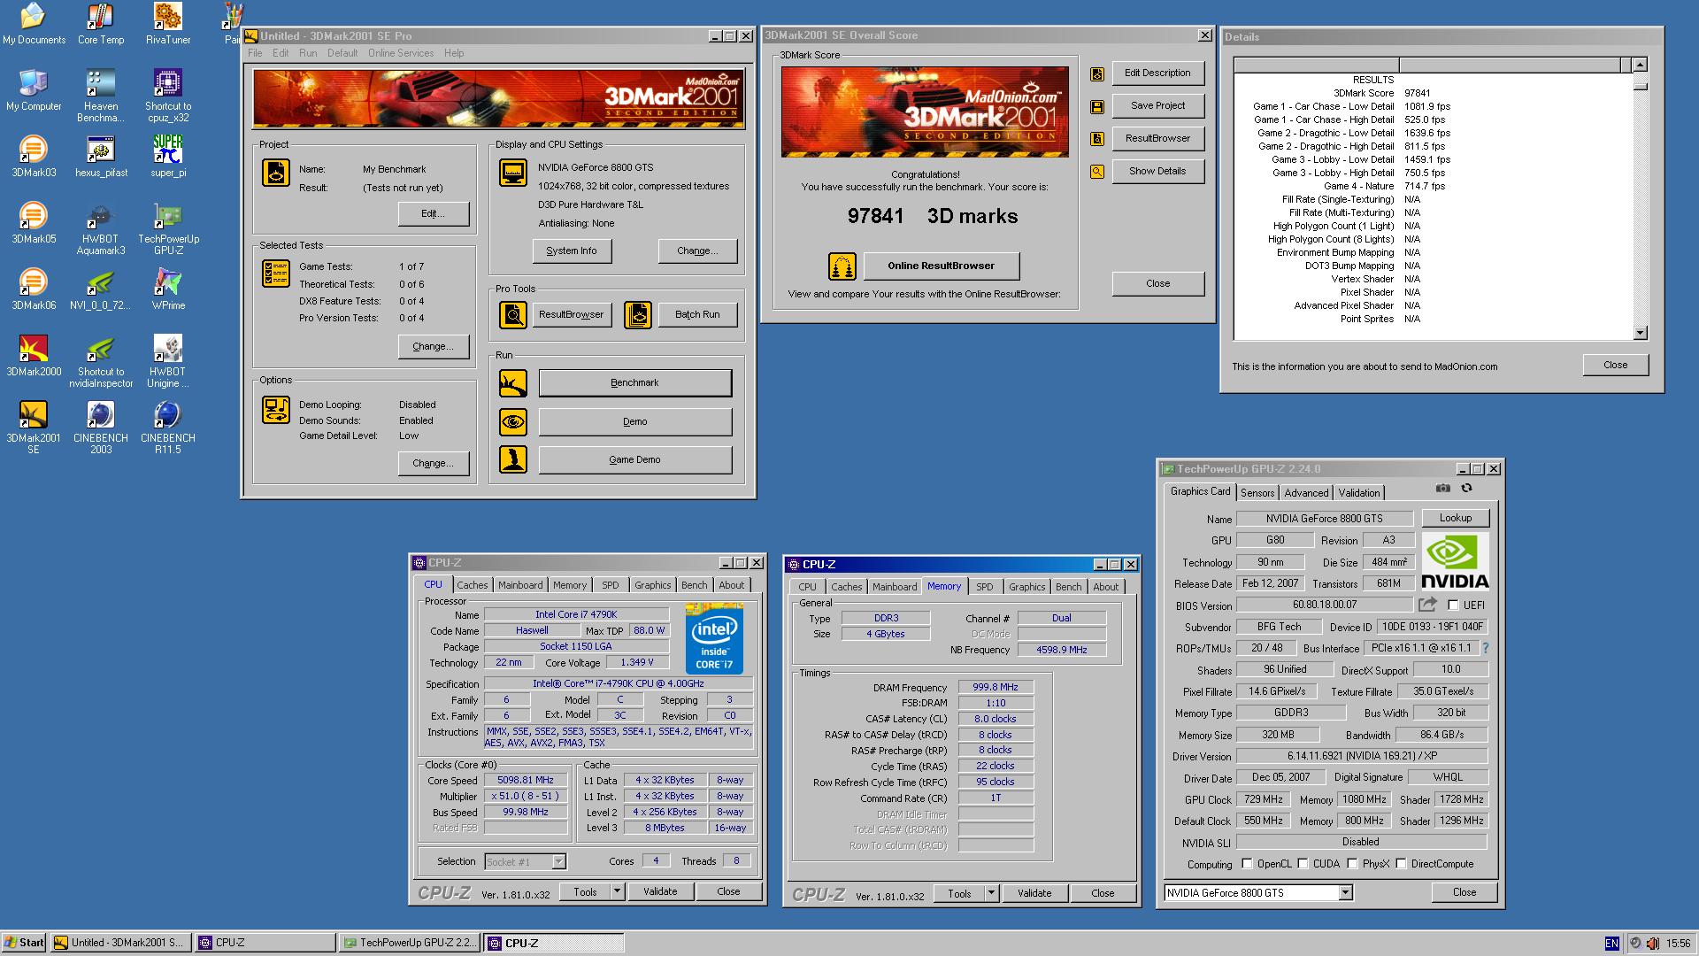
Task: Click the Show Details magnifier icon
Action: [1097, 172]
